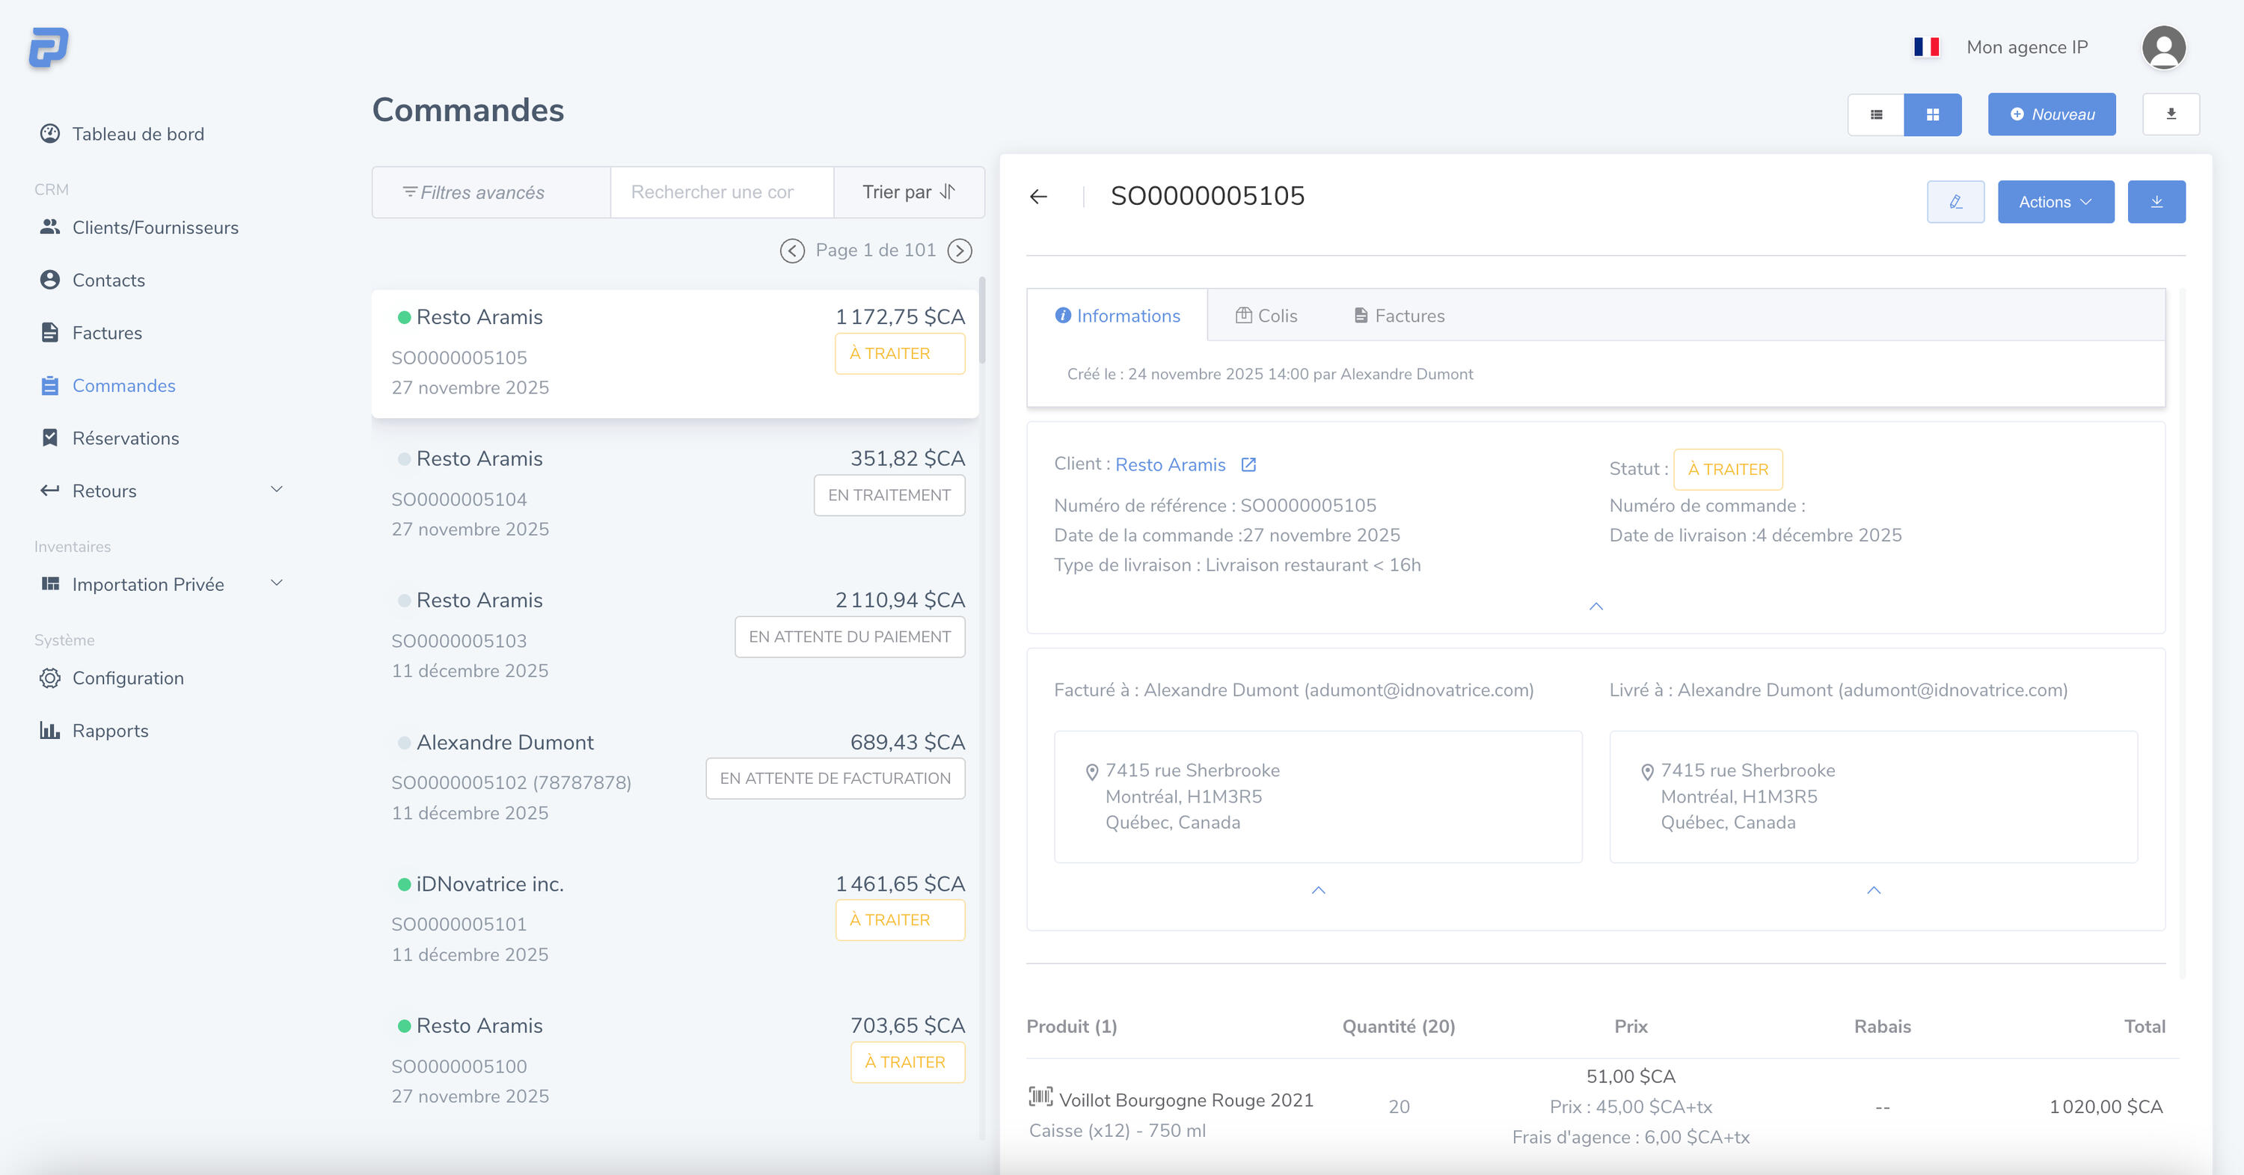2244x1175 pixels.
Task: Click the back arrow beside SO0000005105
Action: [x=1037, y=197]
